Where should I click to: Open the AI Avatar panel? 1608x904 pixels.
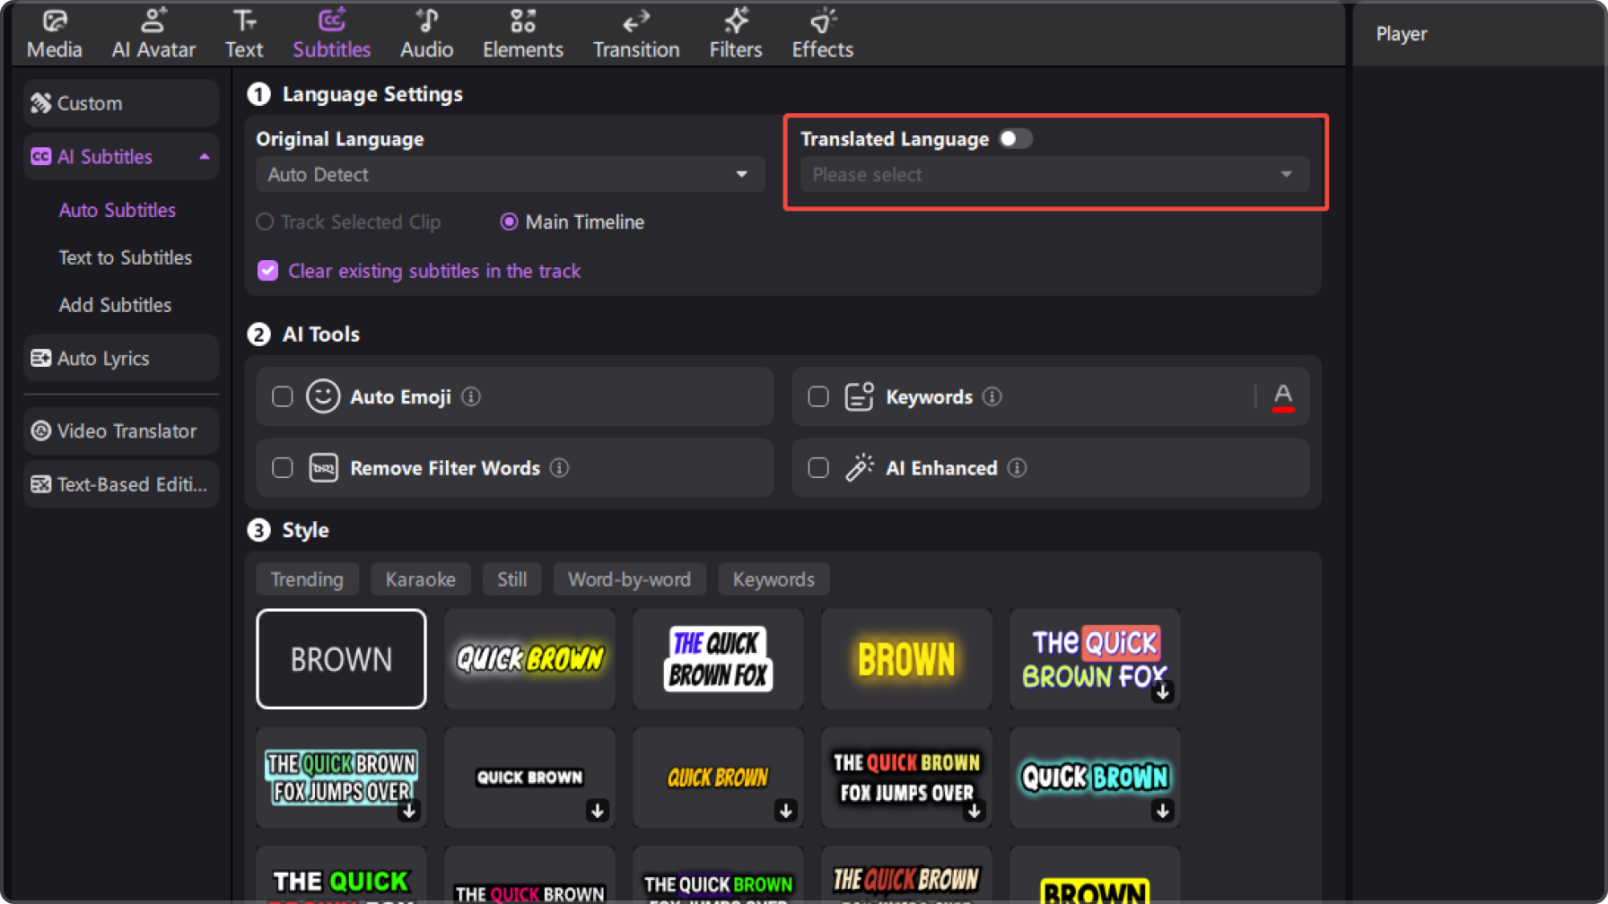[x=153, y=34]
